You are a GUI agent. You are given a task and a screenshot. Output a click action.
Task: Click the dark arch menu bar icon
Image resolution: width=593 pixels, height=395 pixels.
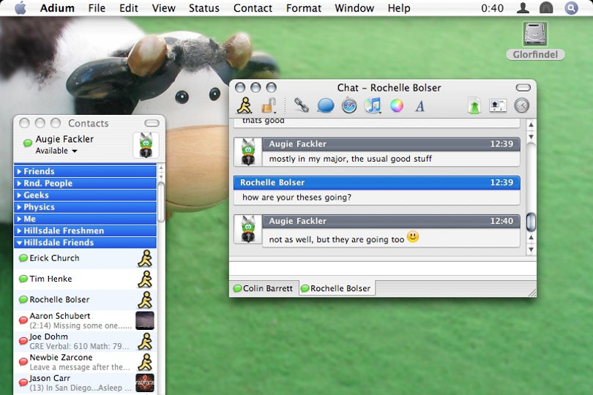click(x=546, y=7)
